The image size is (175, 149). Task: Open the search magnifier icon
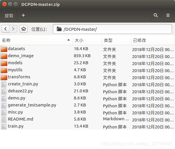[156, 15]
